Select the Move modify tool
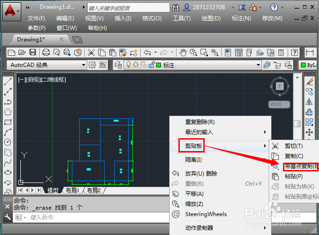 tap(309, 132)
